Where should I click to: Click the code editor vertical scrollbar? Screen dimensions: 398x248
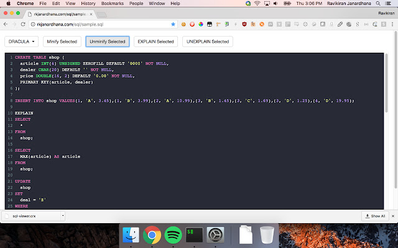[386, 83]
